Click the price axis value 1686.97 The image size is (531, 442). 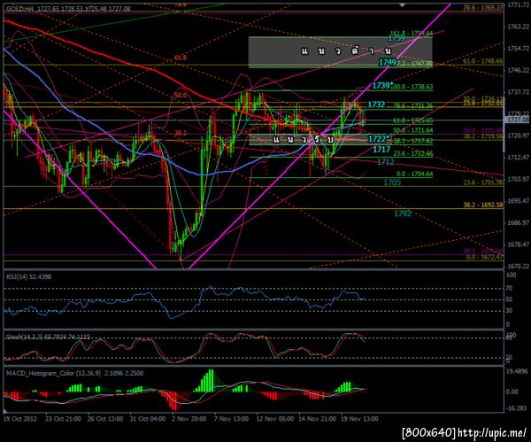point(518,222)
